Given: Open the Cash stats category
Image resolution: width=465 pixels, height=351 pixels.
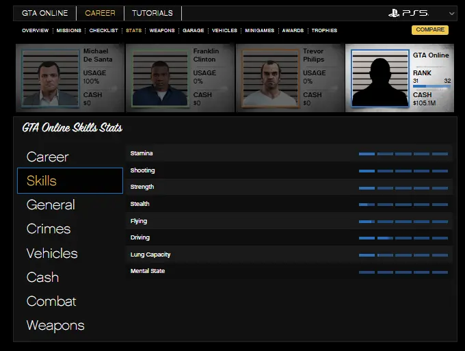Looking at the screenshot, I should click(x=42, y=277).
